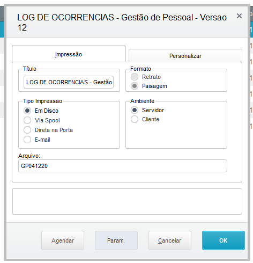Cancel the print dialog
Viewport: 253px width, 263px height.
(170, 240)
